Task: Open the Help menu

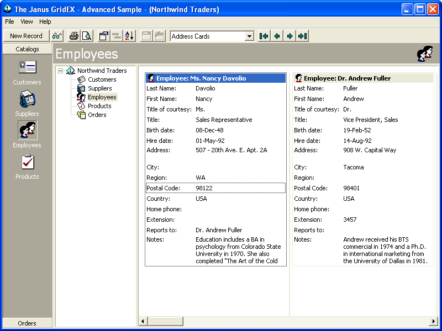Action: (x=45, y=22)
